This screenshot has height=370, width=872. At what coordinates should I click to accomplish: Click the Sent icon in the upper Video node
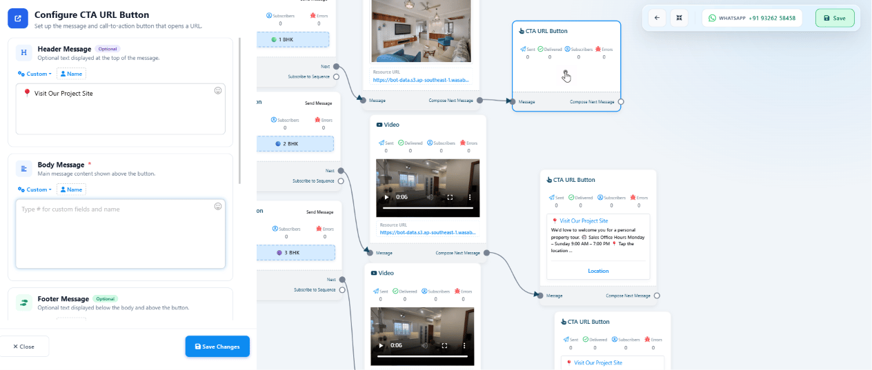point(381,143)
